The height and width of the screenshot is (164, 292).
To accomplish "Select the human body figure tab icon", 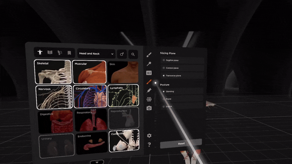I will (x=40, y=52).
